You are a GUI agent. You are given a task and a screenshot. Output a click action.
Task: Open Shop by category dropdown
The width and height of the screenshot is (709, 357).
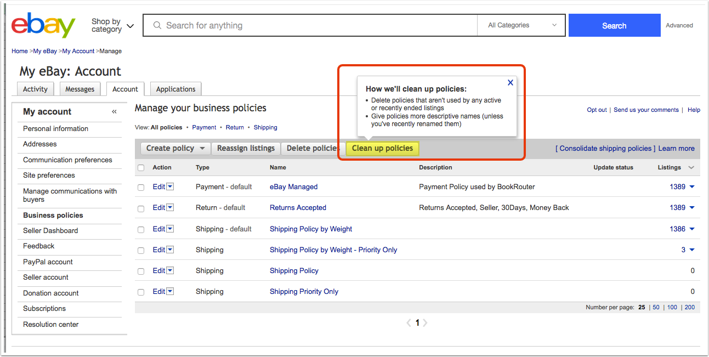(112, 25)
